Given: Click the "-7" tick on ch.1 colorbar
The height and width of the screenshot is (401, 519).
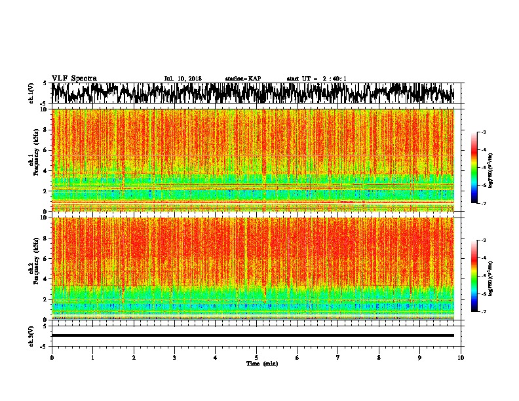Looking at the screenshot, I should coord(484,204).
